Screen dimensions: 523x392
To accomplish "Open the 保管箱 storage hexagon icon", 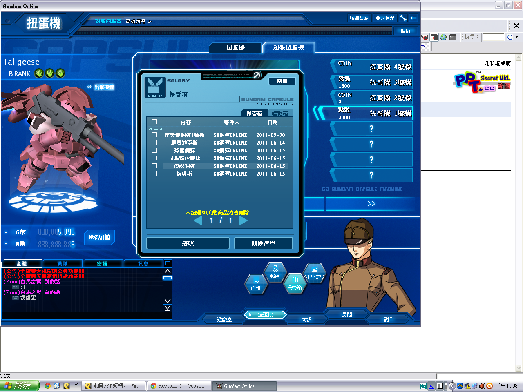I will point(294,283).
